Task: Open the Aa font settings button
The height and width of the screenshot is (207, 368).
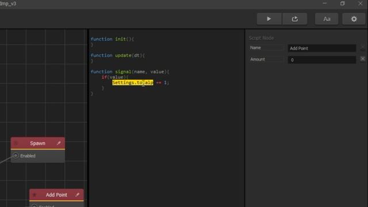Action: pos(327,19)
